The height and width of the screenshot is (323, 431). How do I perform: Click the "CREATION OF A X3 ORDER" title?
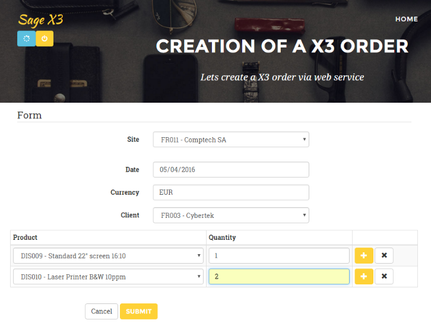(x=282, y=46)
